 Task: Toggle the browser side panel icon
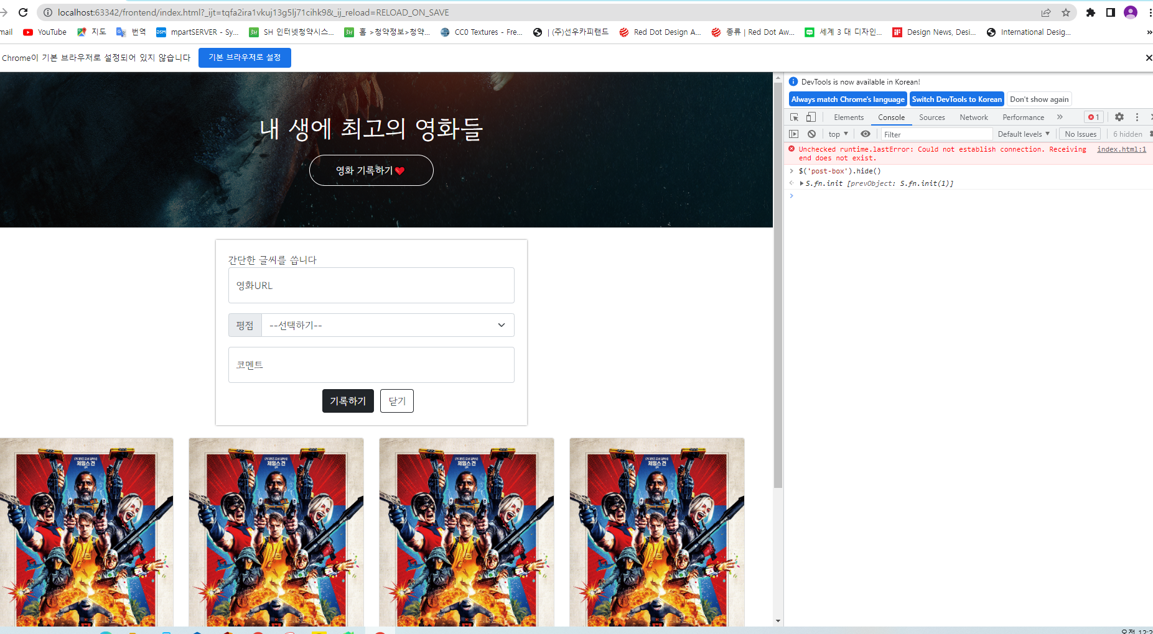point(1110,12)
